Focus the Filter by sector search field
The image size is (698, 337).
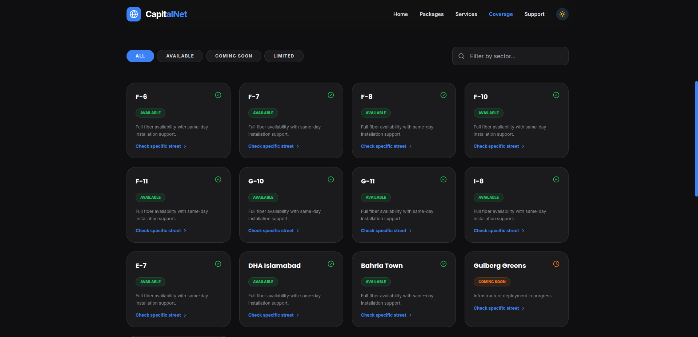coord(510,56)
